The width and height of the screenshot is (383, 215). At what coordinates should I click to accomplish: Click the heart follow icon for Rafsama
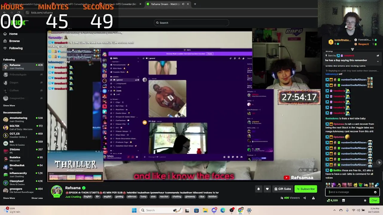coord(267,189)
